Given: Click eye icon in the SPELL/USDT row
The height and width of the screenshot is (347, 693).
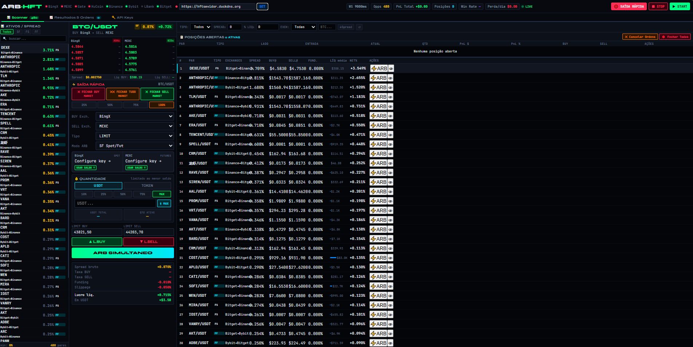Looking at the screenshot, I should tap(390, 144).
